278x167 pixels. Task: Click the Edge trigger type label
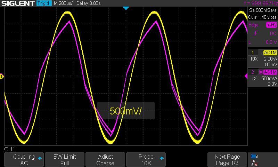[254, 25]
